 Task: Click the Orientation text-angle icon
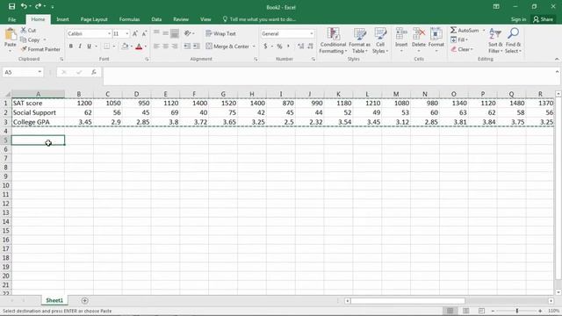(x=187, y=33)
